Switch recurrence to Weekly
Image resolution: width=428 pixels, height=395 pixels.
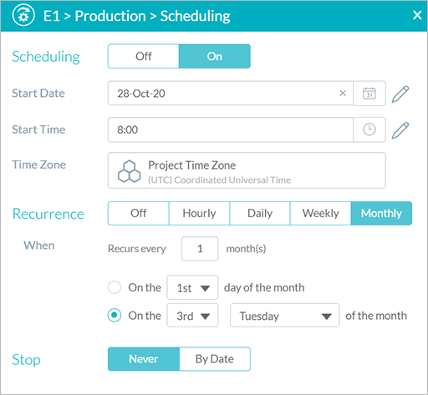(320, 213)
